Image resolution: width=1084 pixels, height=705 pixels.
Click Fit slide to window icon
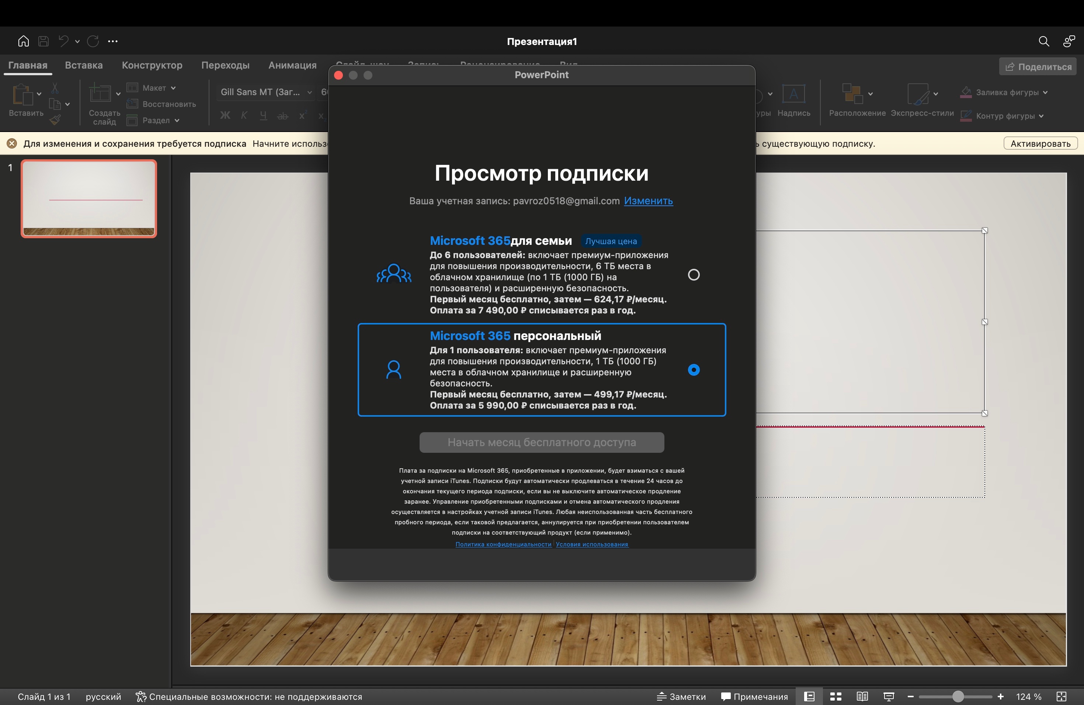[x=1061, y=697]
